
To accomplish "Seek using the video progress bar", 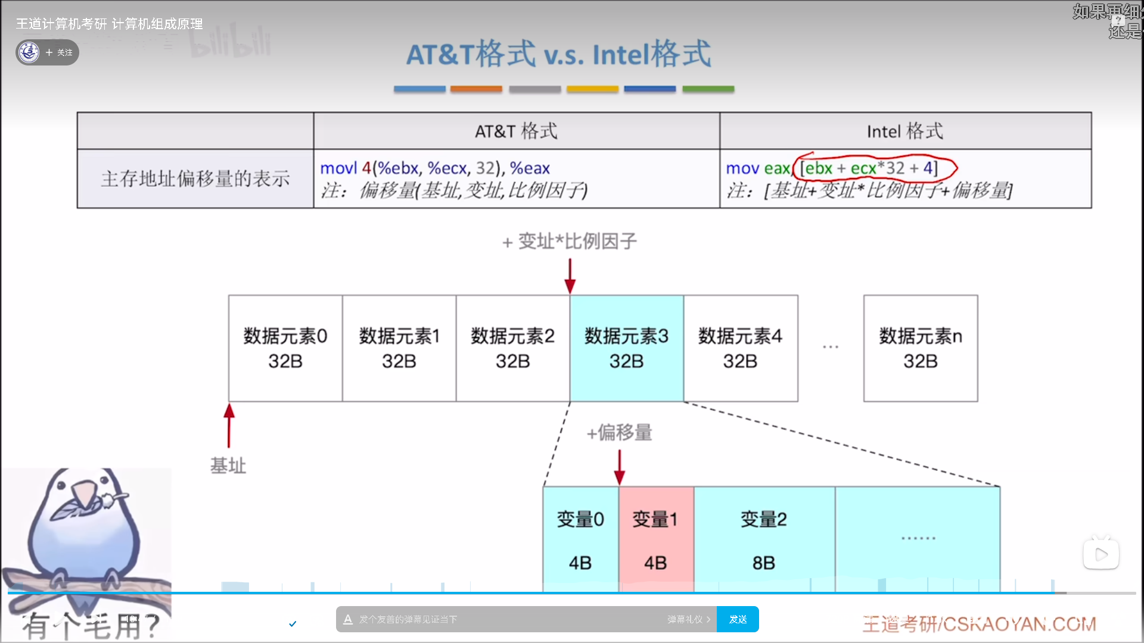I will click(571, 593).
